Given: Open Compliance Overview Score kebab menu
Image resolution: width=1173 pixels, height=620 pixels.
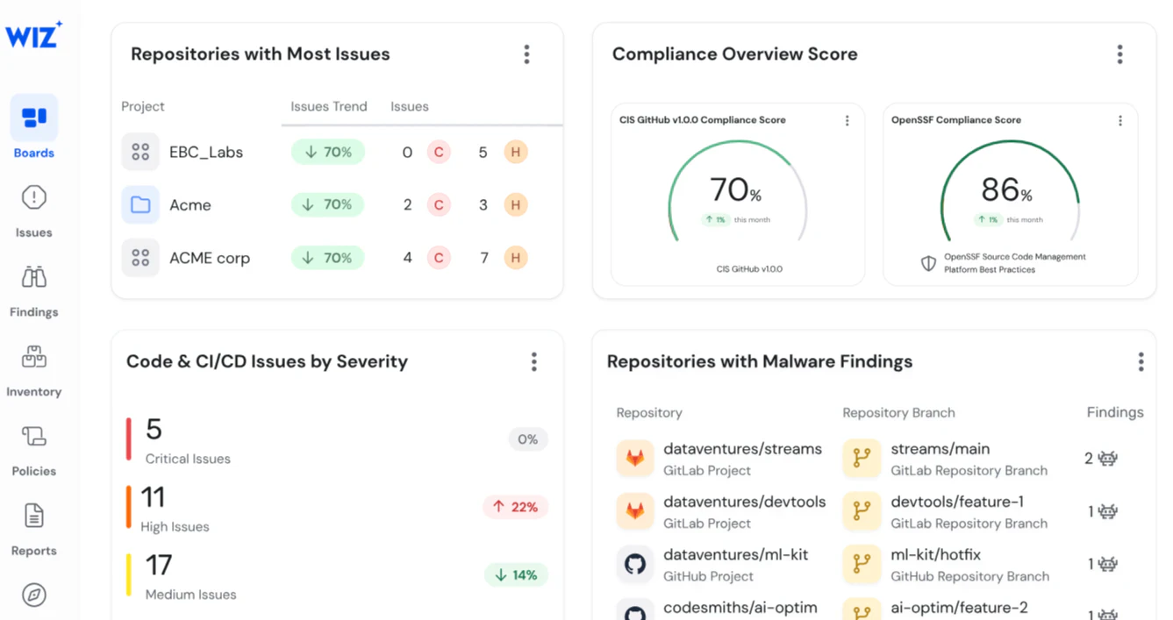Looking at the screenshot, I should [1119, 54].
